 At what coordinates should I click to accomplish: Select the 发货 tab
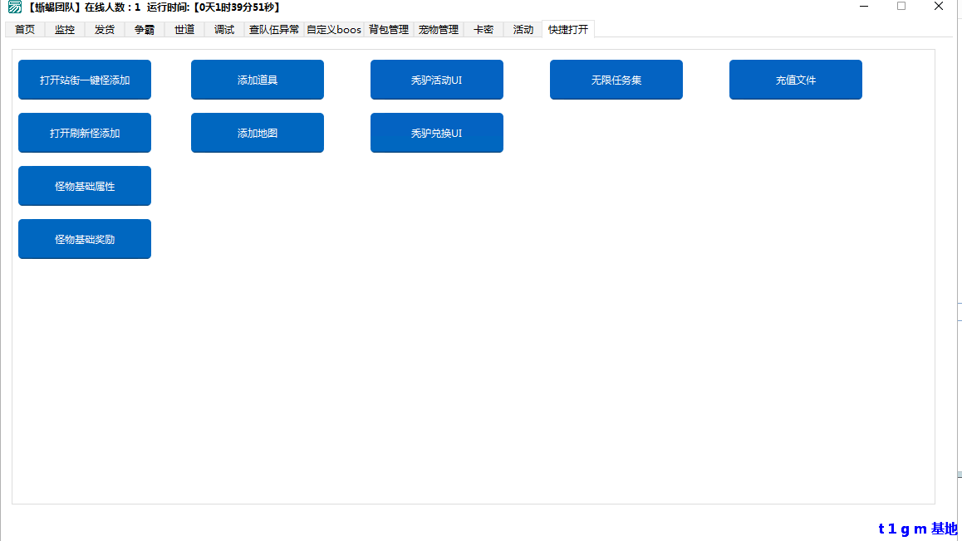(105, 30)
